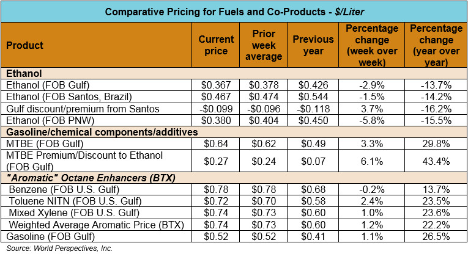Select the 'MTBE (FOB Gulf)' product cell
The image size is (468, 254).
[x=38, y=144]
